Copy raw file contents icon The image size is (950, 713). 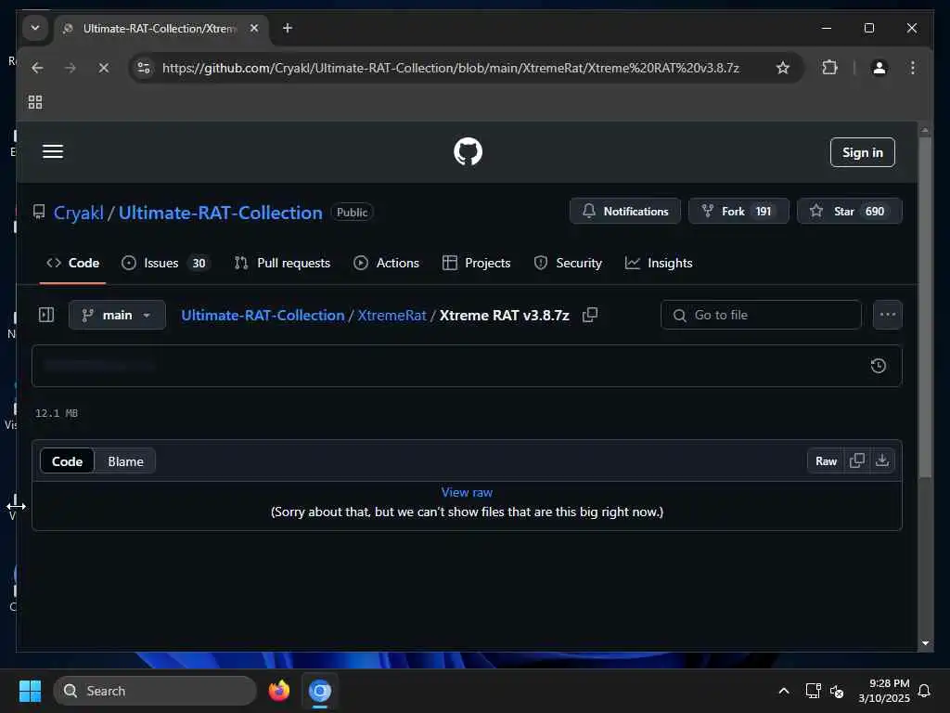(x=856, y=460)
